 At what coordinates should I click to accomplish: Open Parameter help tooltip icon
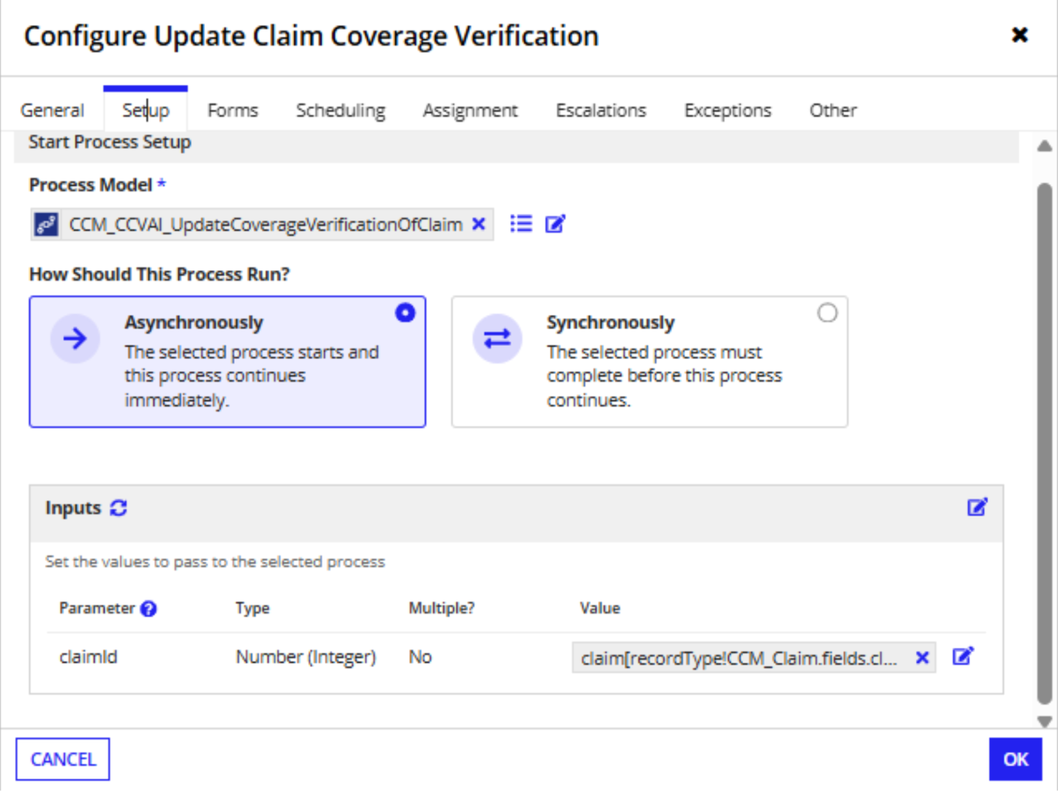click(148, 609)
